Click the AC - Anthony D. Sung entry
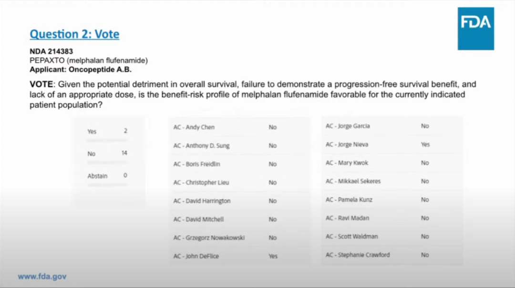The image size is (515, 288). 239,146
